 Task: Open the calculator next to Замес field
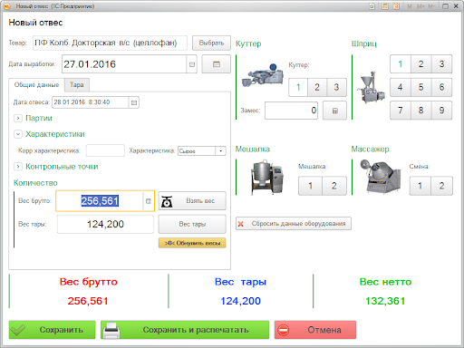point(334,111)
